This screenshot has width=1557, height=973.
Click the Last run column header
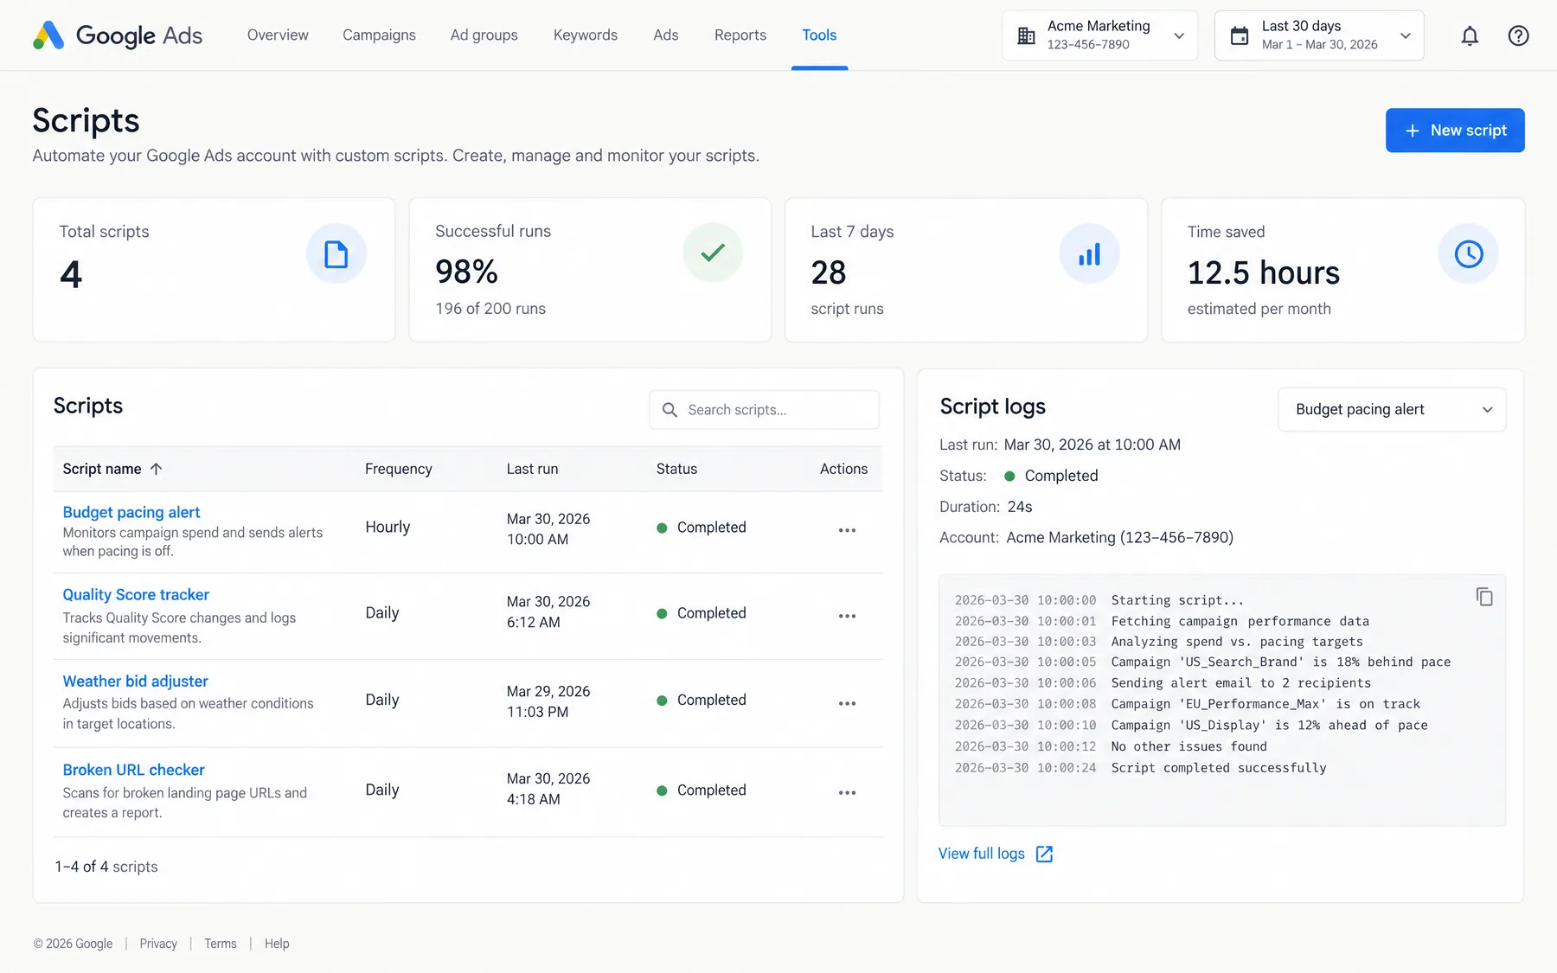[532, 469]
